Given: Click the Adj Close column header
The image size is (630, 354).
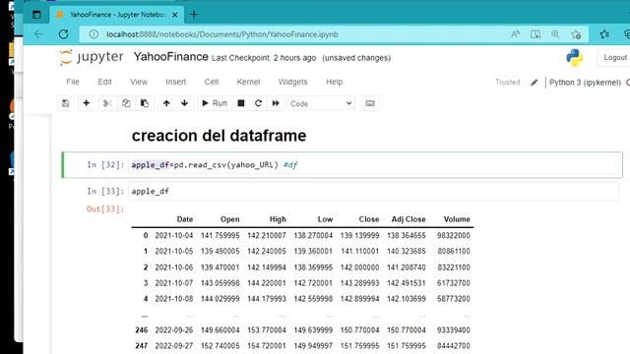Looking at the screenshot, I should (x=409, y=219).
